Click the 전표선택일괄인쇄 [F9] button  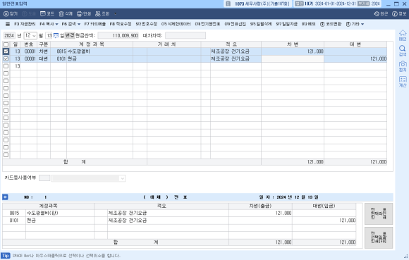(379, 237)
